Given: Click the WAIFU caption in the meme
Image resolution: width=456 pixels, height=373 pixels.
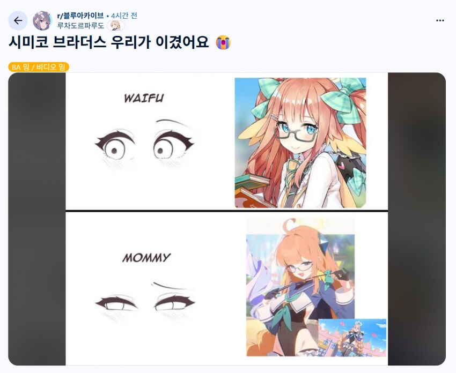Looking at the screenshot, I should 144,98.
